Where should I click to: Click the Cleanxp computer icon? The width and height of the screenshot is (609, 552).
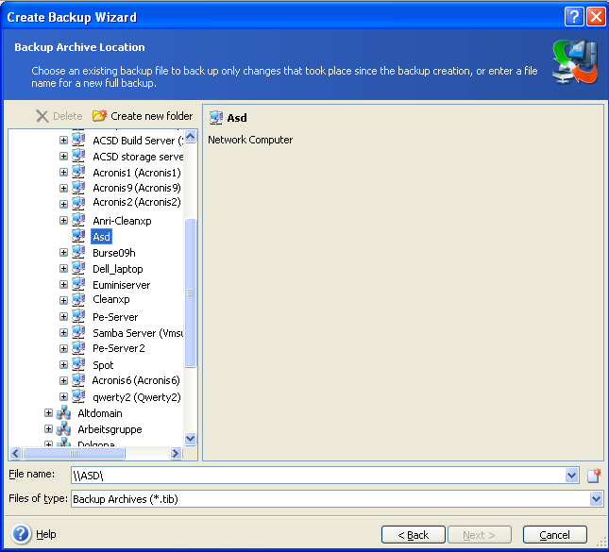78,300
